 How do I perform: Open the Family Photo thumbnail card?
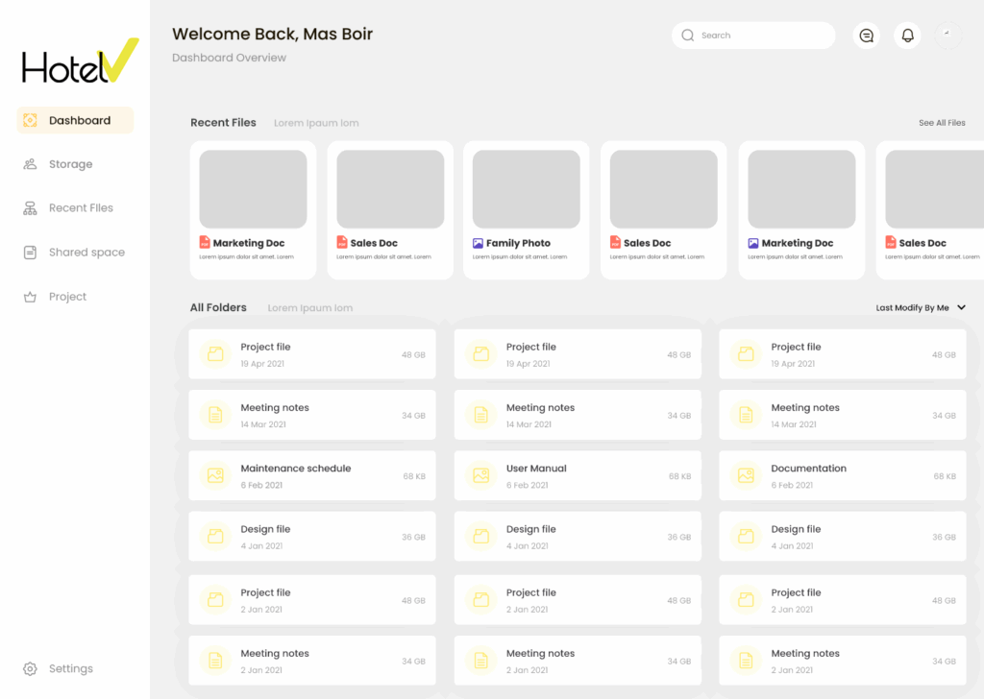point(526,210)
